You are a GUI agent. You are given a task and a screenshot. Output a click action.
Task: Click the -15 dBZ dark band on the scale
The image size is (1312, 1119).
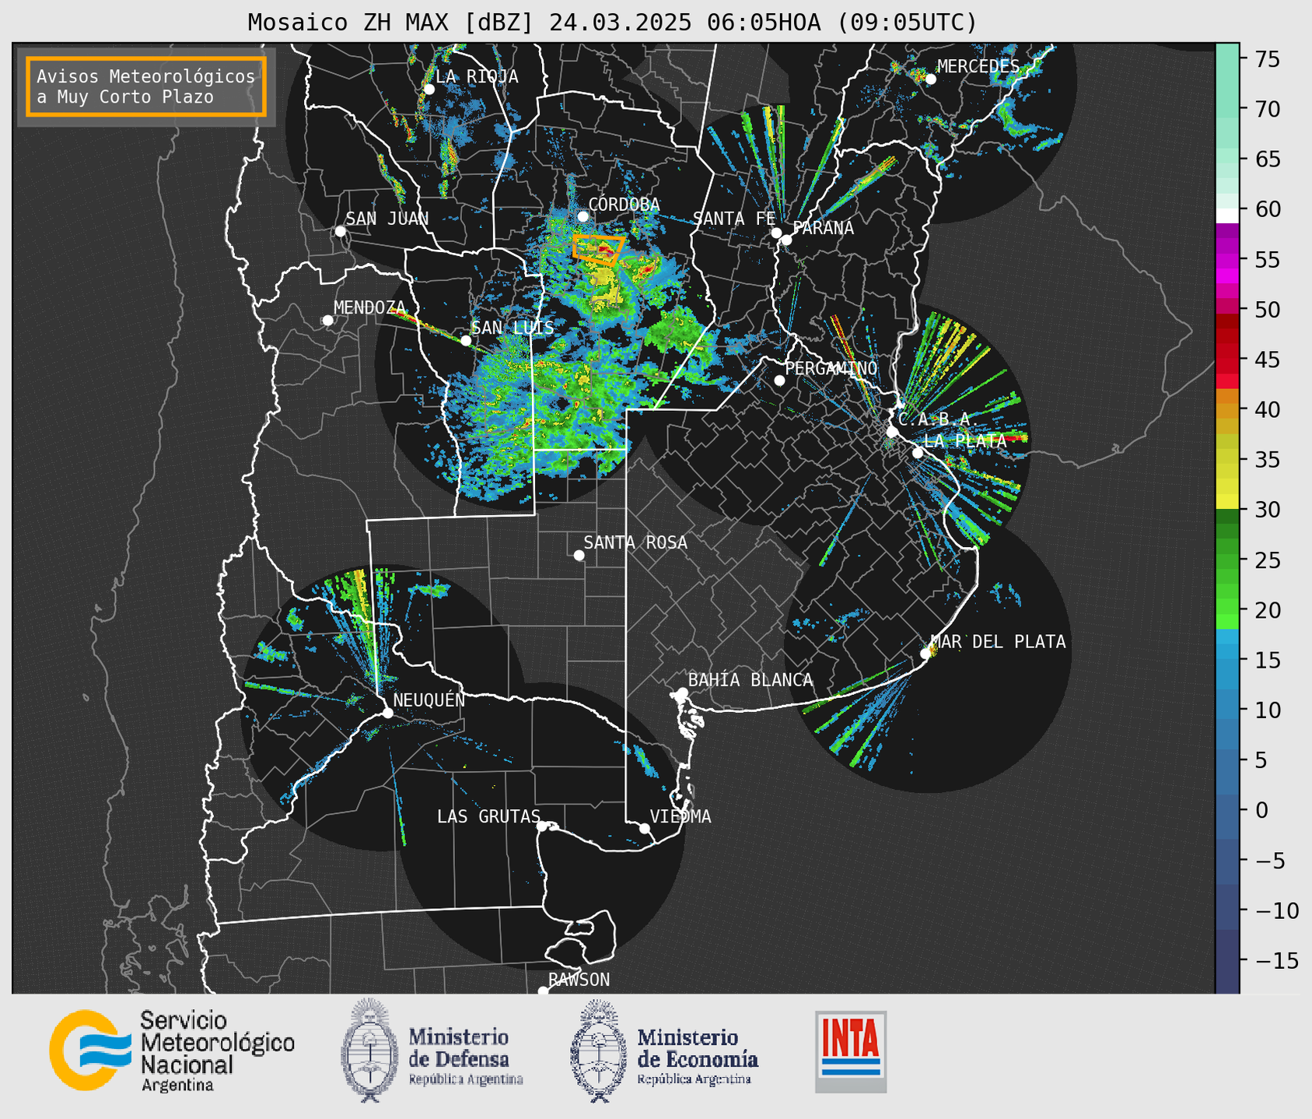1226,960
